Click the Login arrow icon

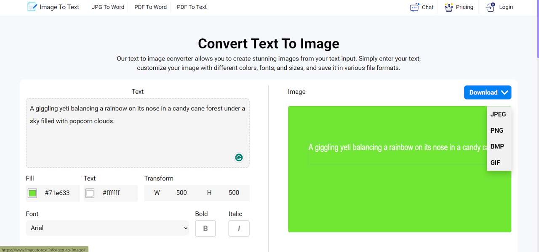tap(490, 7)
